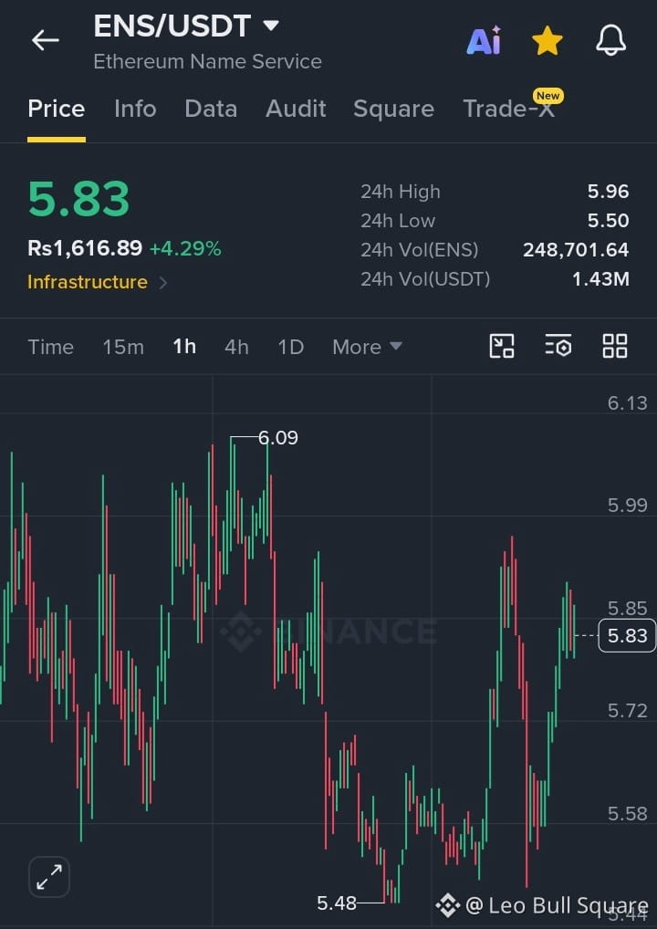This screenshot has width=657, height=929.
Task: Open the chart layout grid icon
Action: click(x=615, y=346)
